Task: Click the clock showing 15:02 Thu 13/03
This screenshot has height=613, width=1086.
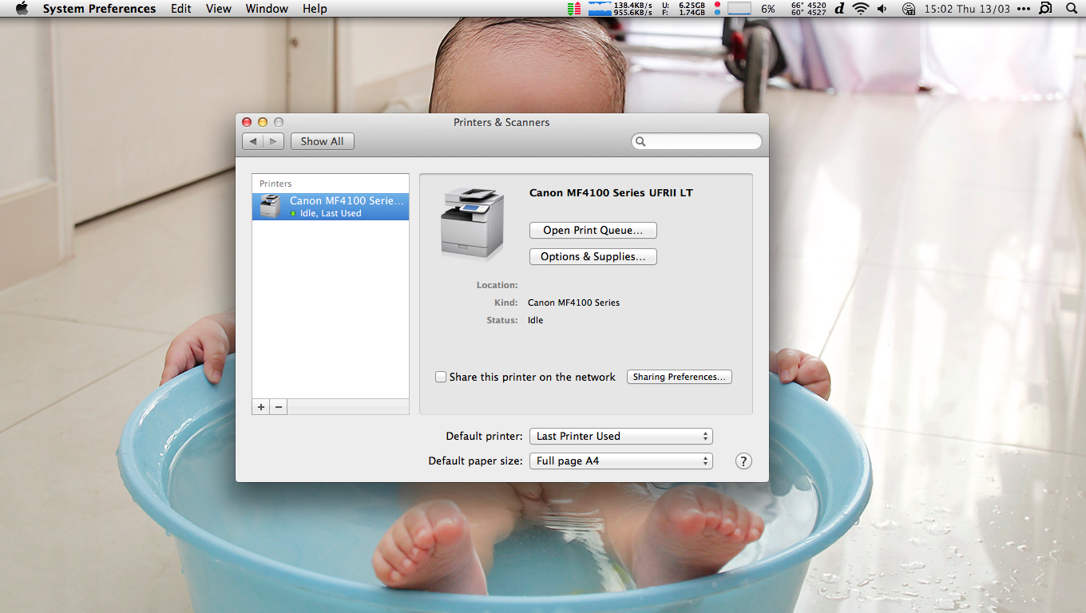Action: (x=967, y=9)
